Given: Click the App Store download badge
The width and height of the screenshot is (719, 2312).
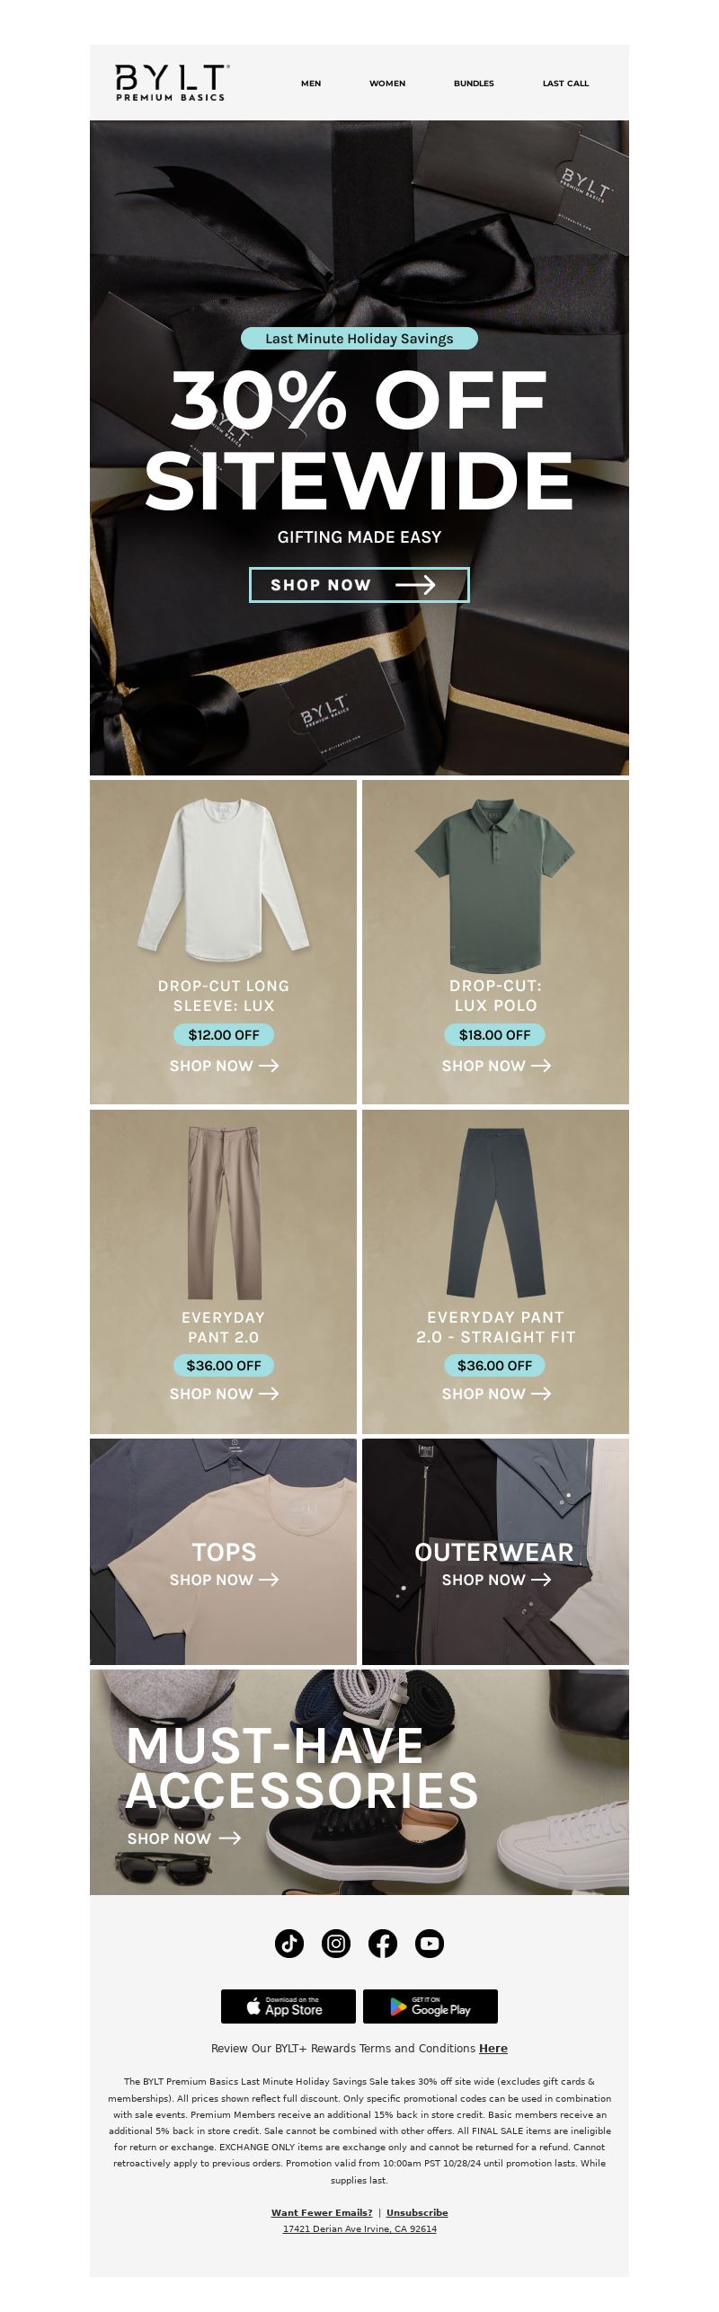Looking at the screenshot, I should coord(288,2006).
